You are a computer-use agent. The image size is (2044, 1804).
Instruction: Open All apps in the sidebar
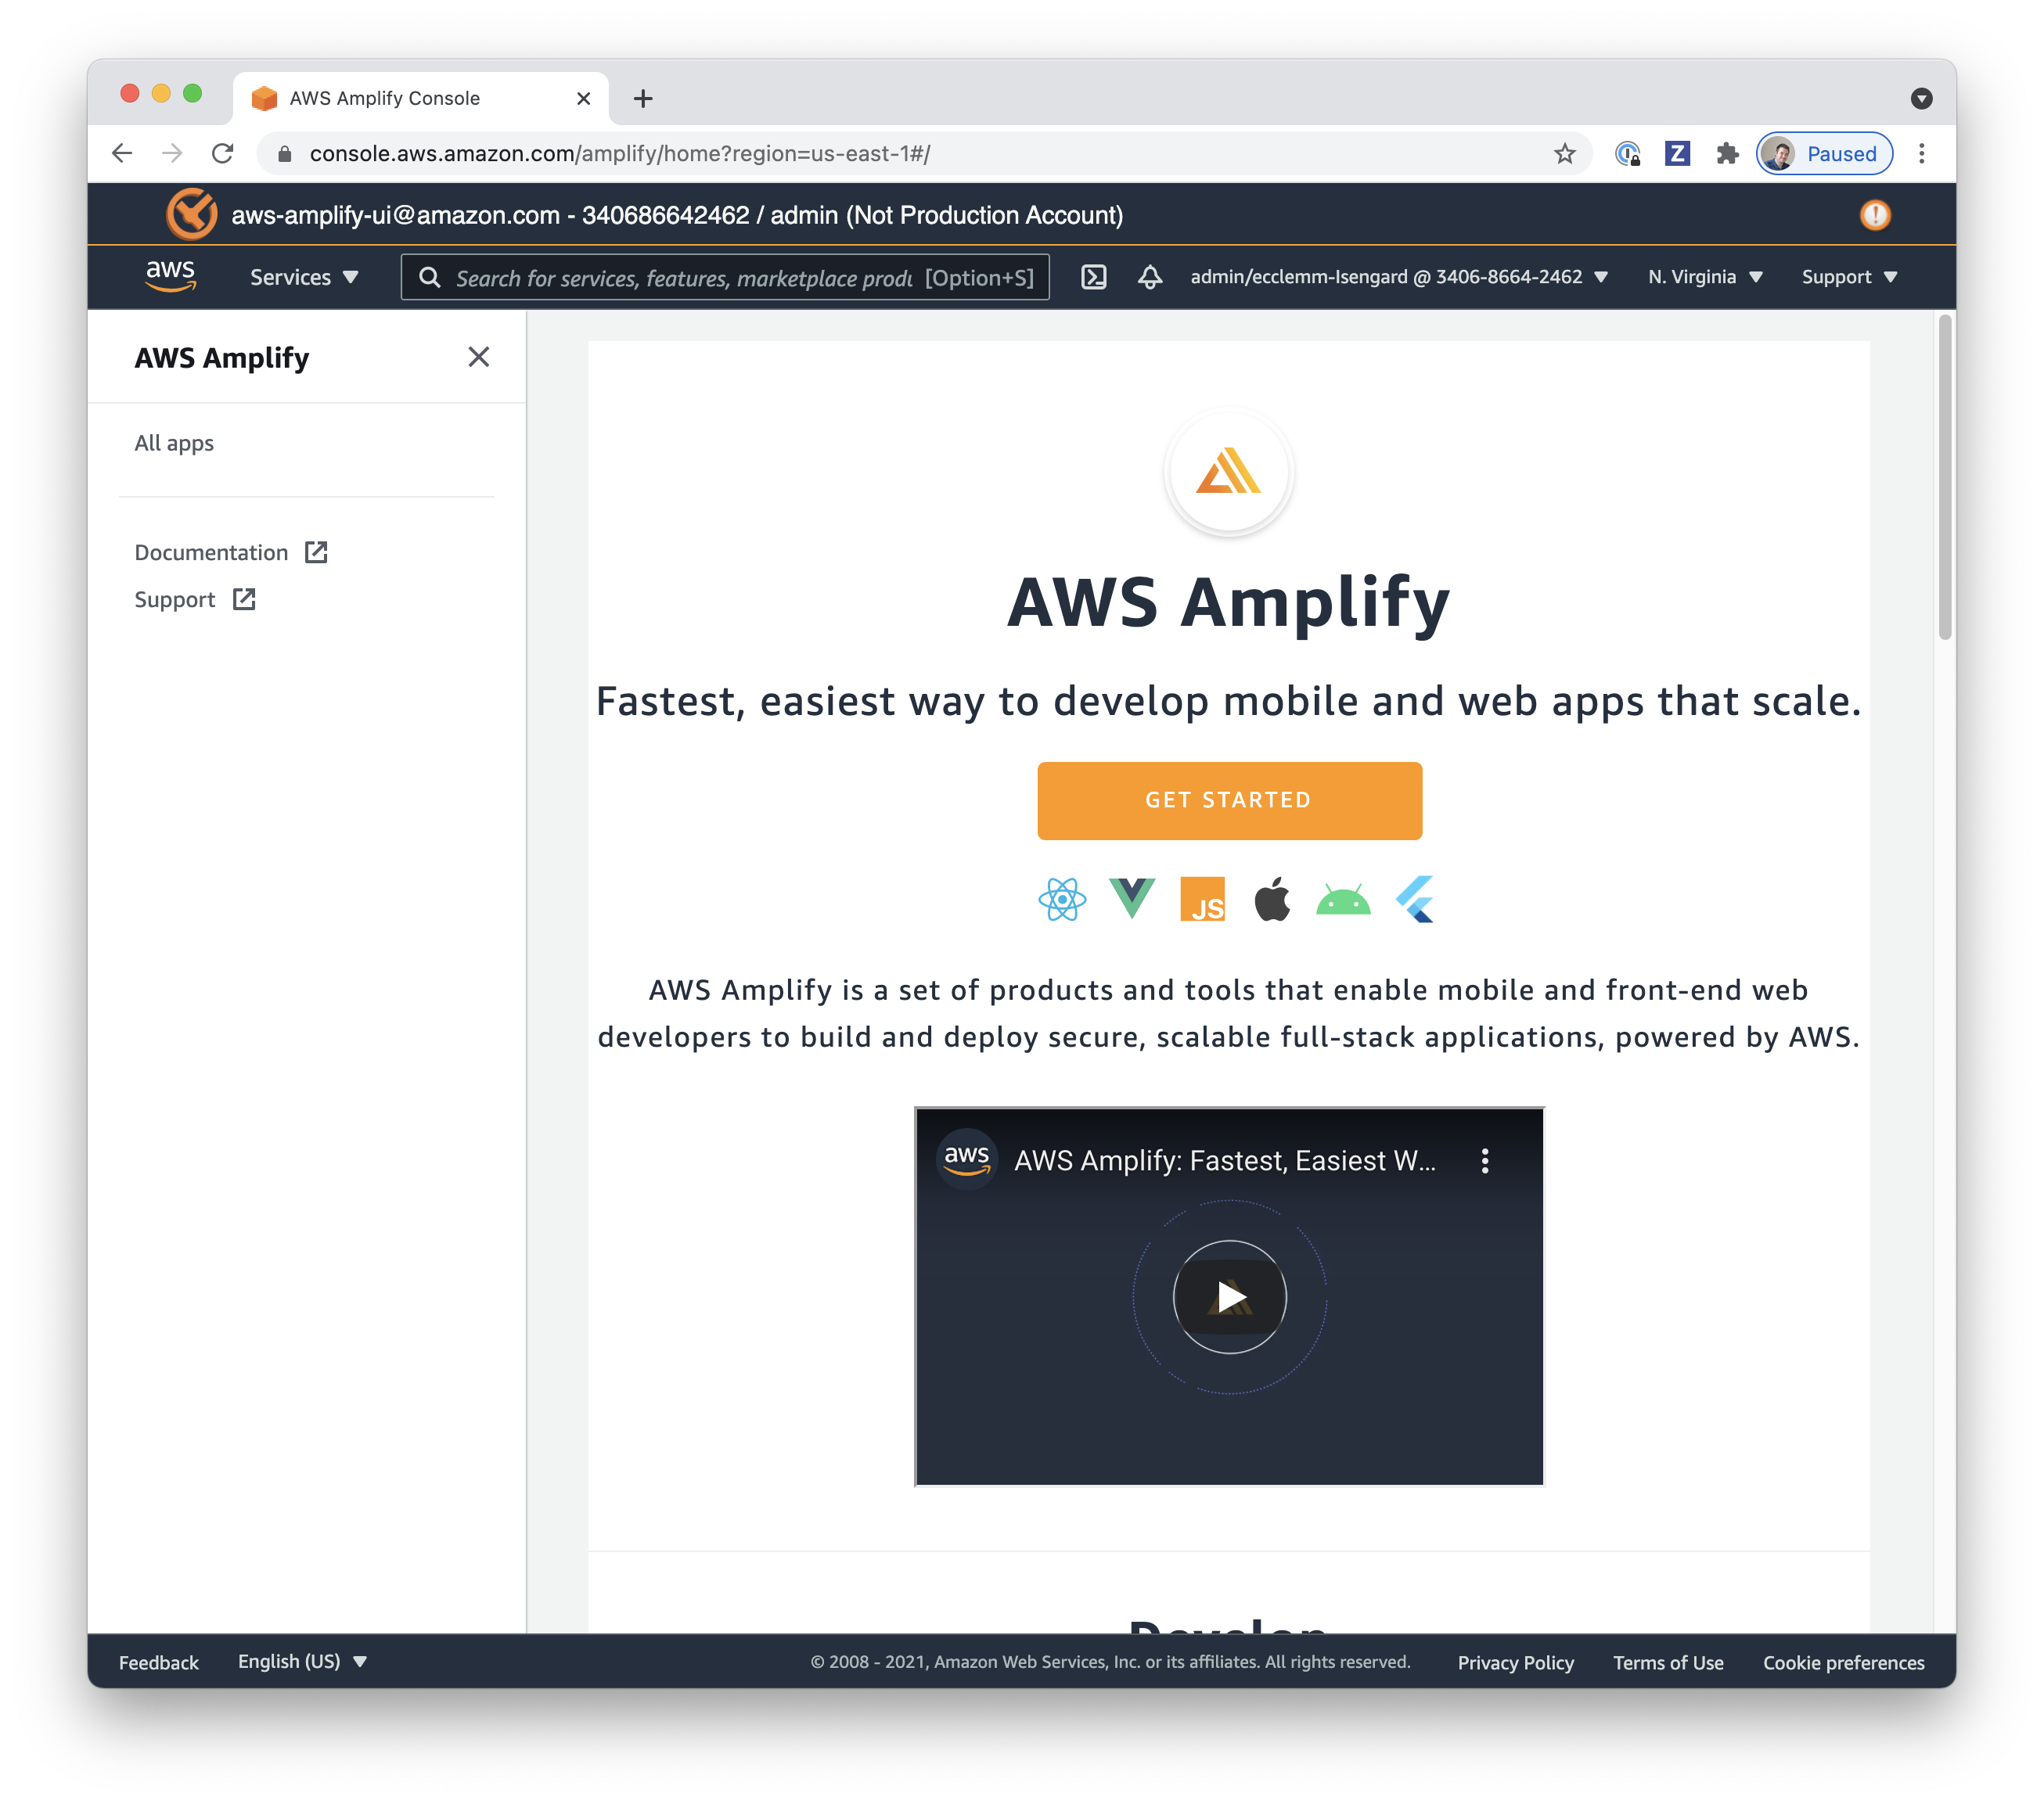(x=174, y=443)
